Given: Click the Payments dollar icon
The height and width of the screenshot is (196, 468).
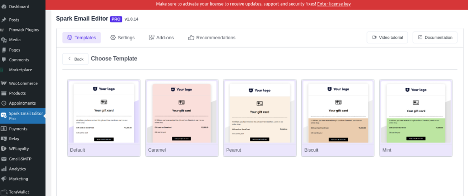Looking at the screenshot, I should pos(4,129).
